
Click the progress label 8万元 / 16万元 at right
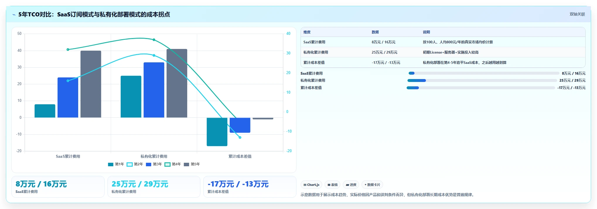click(574, 73)
